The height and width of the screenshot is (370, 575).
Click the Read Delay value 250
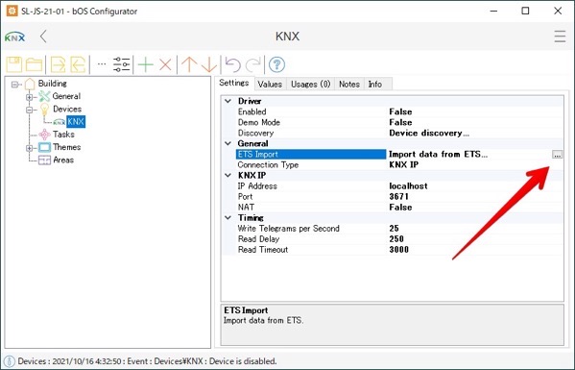[396, 239]
